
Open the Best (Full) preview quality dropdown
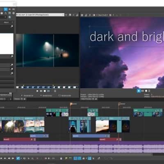pos(102,15)
